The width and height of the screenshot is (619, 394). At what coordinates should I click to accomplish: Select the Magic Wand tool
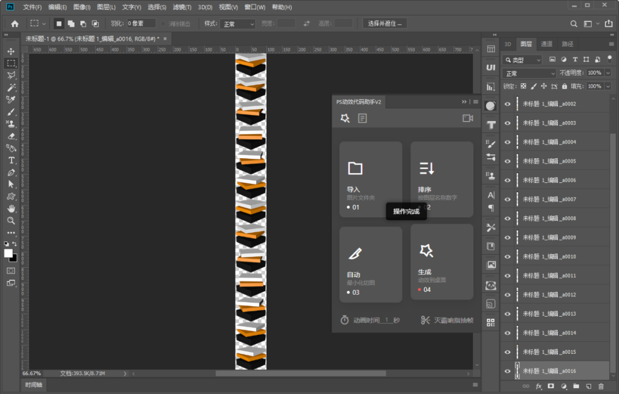point(11,88)
